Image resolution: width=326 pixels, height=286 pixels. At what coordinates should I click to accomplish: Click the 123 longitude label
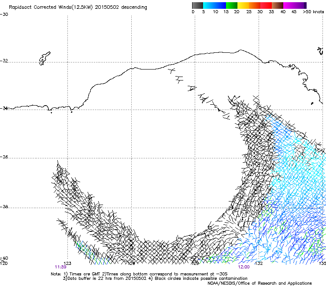[x=67, y=264]
